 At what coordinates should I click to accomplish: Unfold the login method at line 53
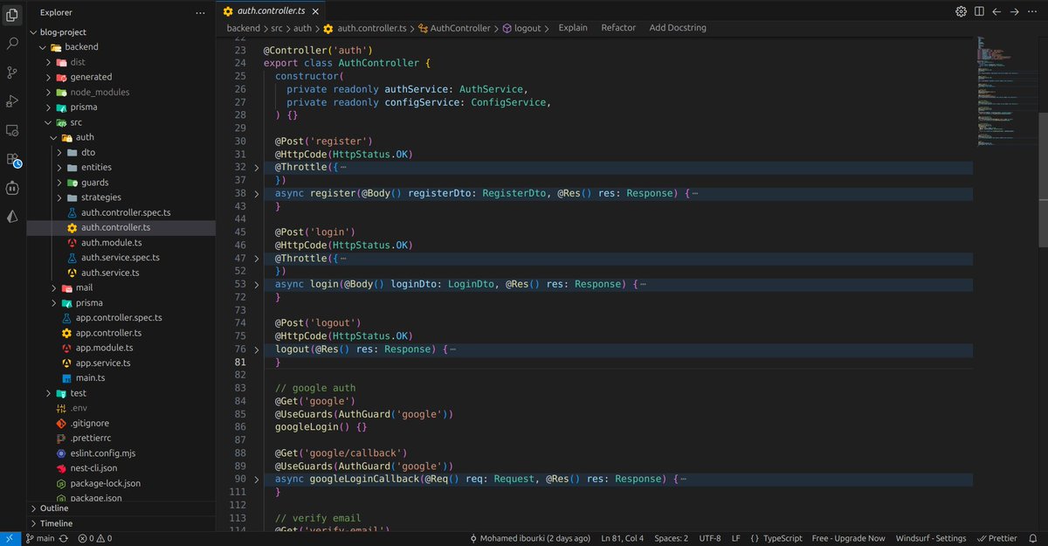(256, 284)
